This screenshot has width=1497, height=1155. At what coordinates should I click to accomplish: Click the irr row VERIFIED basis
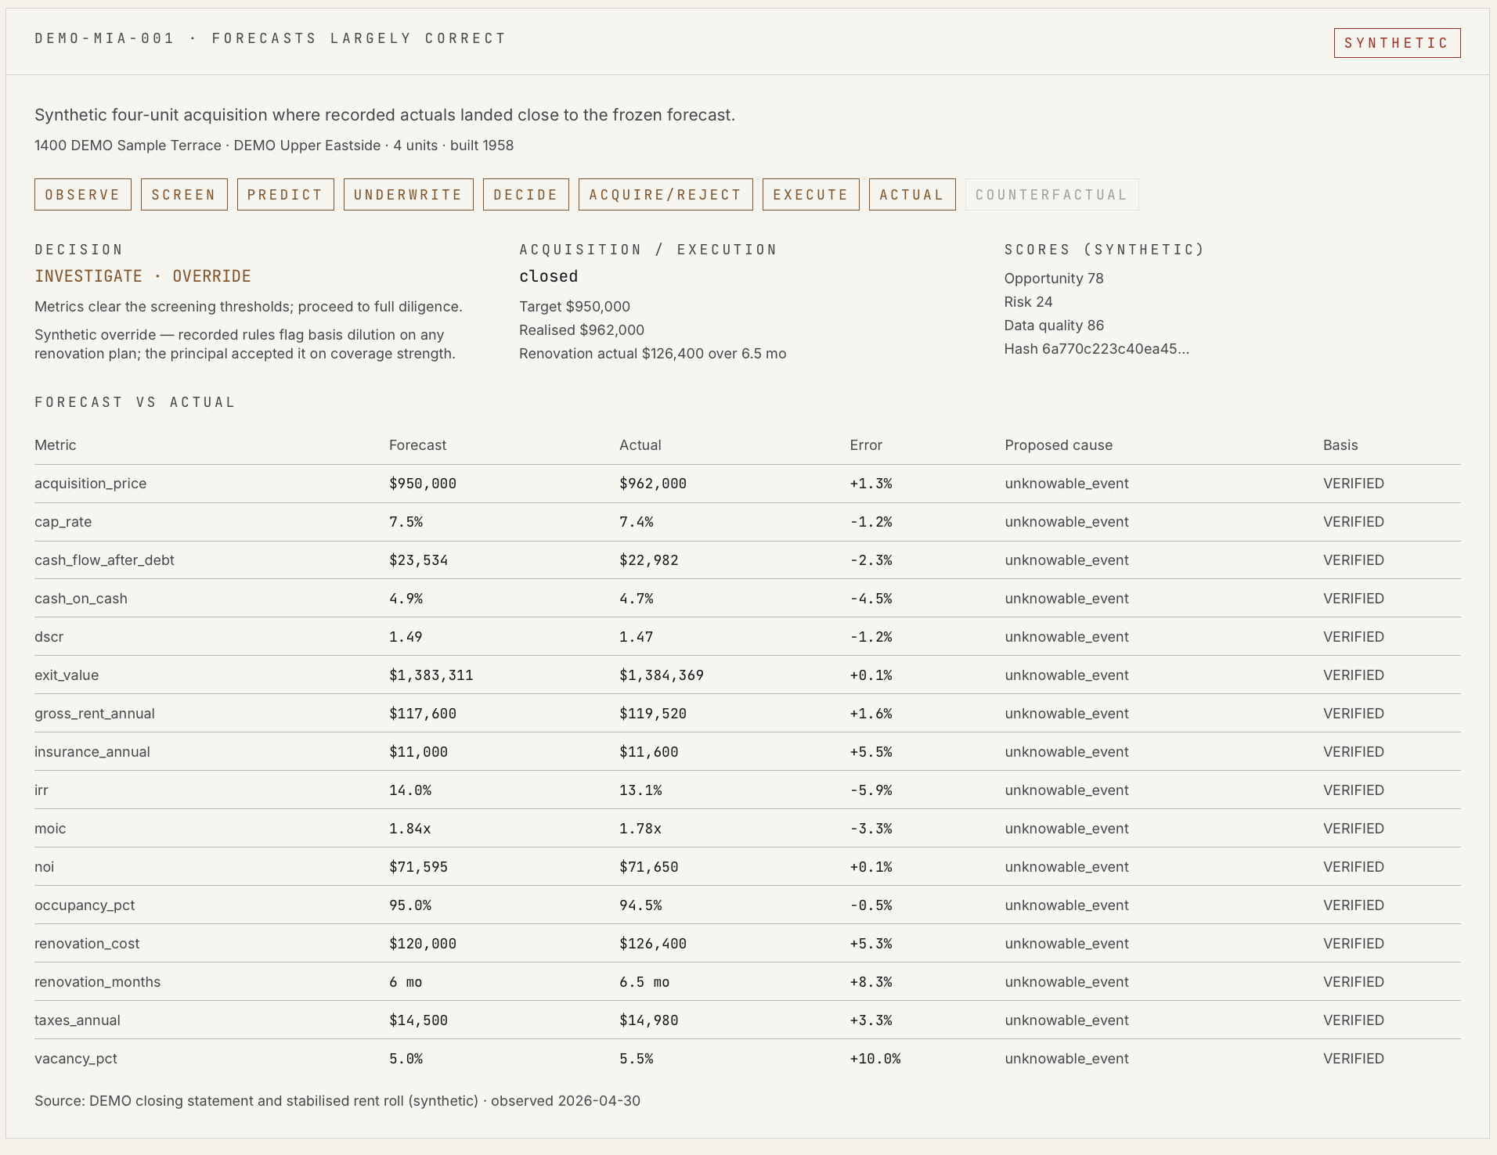click(1354, 790)
